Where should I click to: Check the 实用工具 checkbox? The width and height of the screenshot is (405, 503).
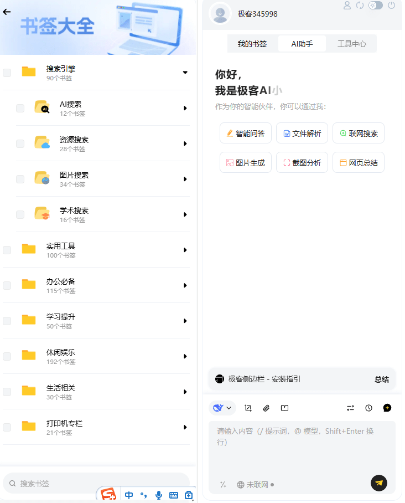7,250
